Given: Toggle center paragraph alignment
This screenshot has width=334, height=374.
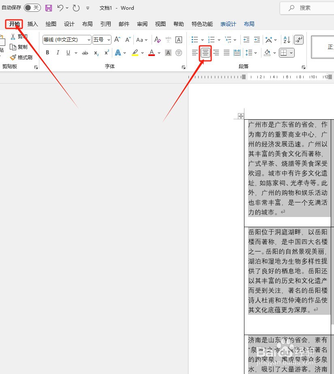Looking at the screenshot, I should (206, 53).
